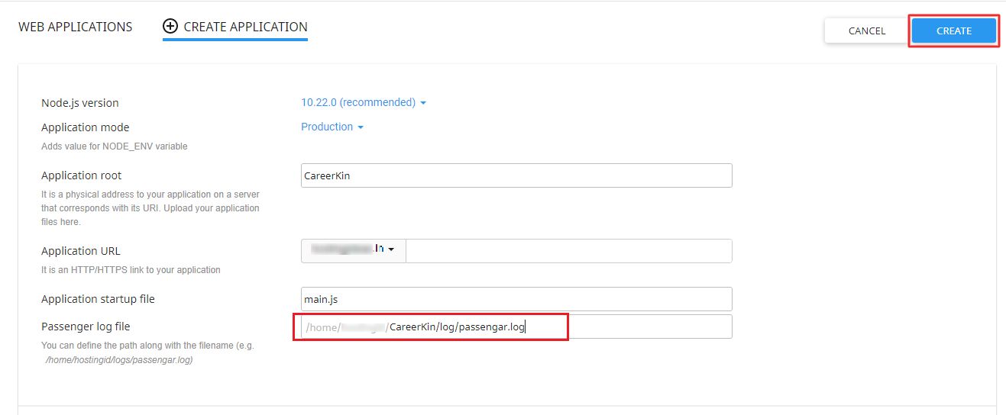The height and width of the screenshot is (415, 1006).
Task: Click the Application startup file label
Action: point(98,299)
